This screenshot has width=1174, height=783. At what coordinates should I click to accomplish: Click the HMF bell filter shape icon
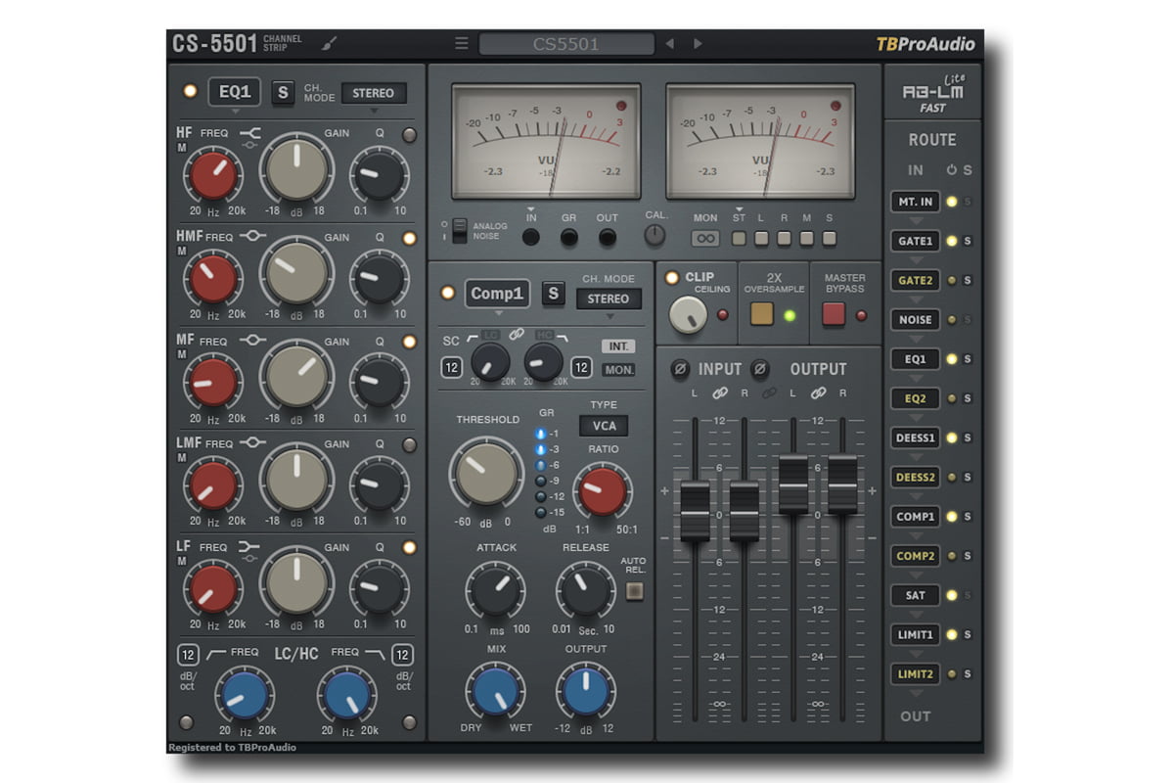pyautogui.click(x=251, y=236)
